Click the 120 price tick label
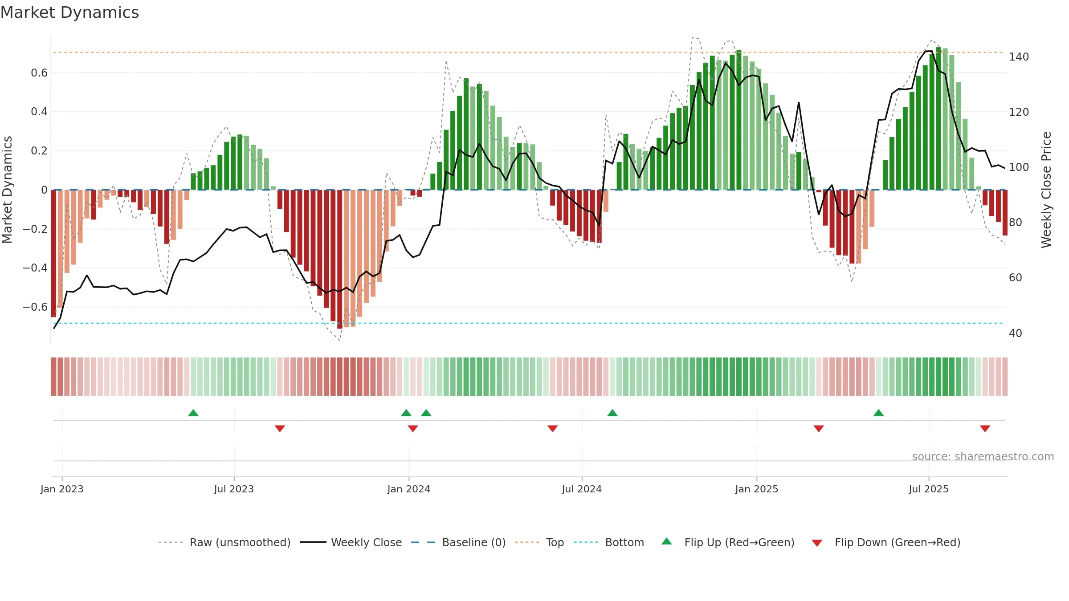 pyautogui.click(x=1019, y=112)
